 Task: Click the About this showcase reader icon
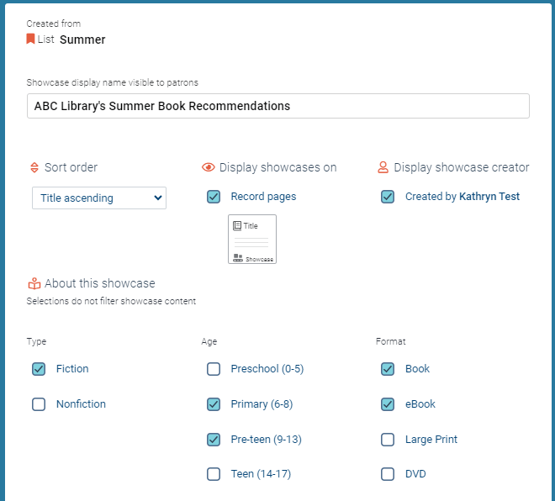coord(34,283)
